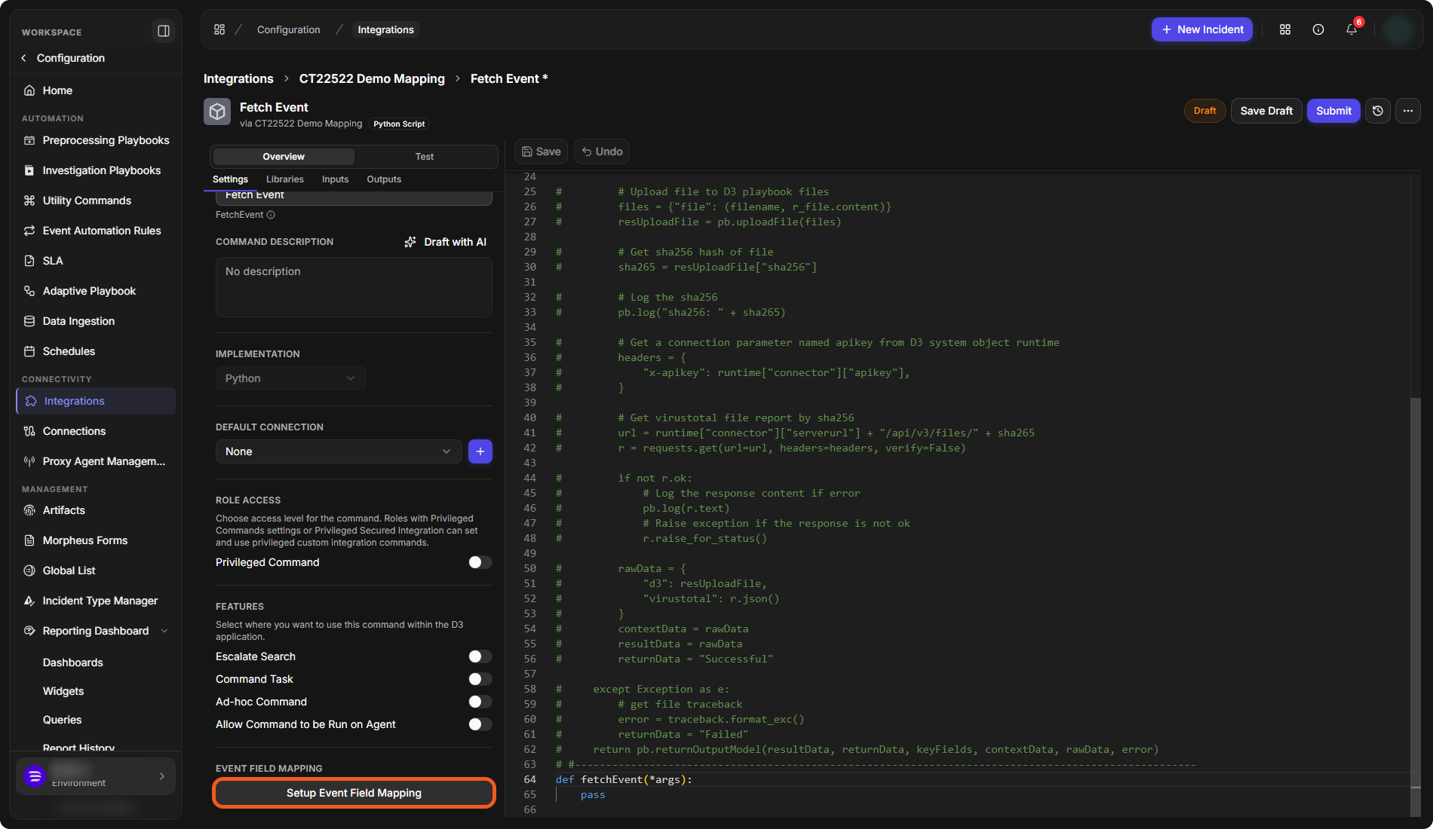
Task: Open notifications bell
Action: click(x=1352, y=29)
